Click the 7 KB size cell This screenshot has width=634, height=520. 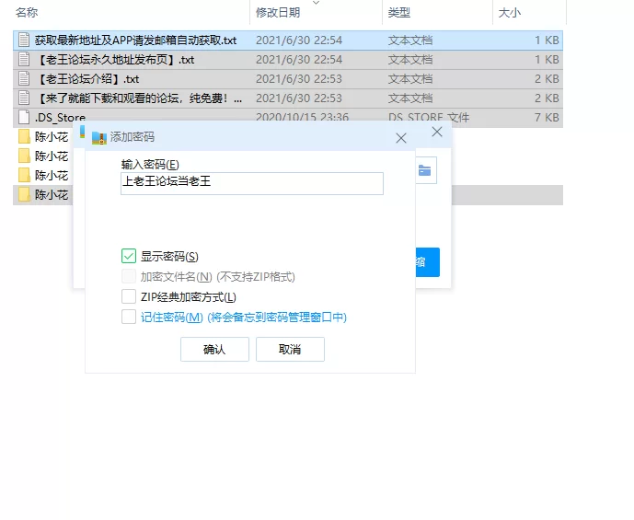coord(547,117)
